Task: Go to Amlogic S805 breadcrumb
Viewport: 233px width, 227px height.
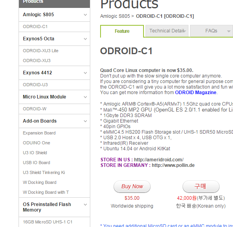Action: pos(115,16)
